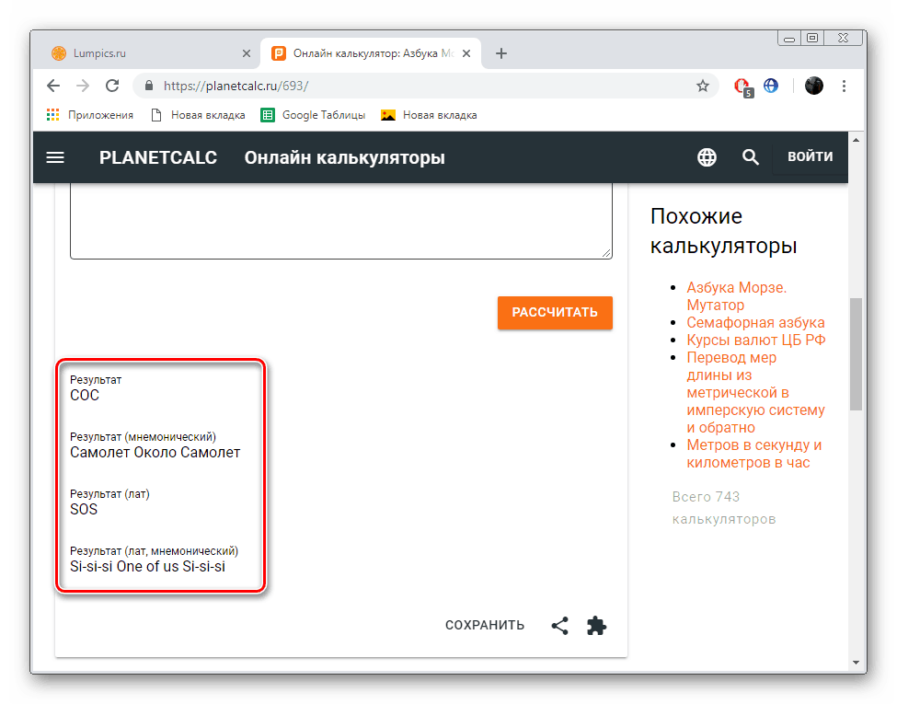Reload the page with the refresh icon
This screenshot has height=704, width=897.
(112, 86)
